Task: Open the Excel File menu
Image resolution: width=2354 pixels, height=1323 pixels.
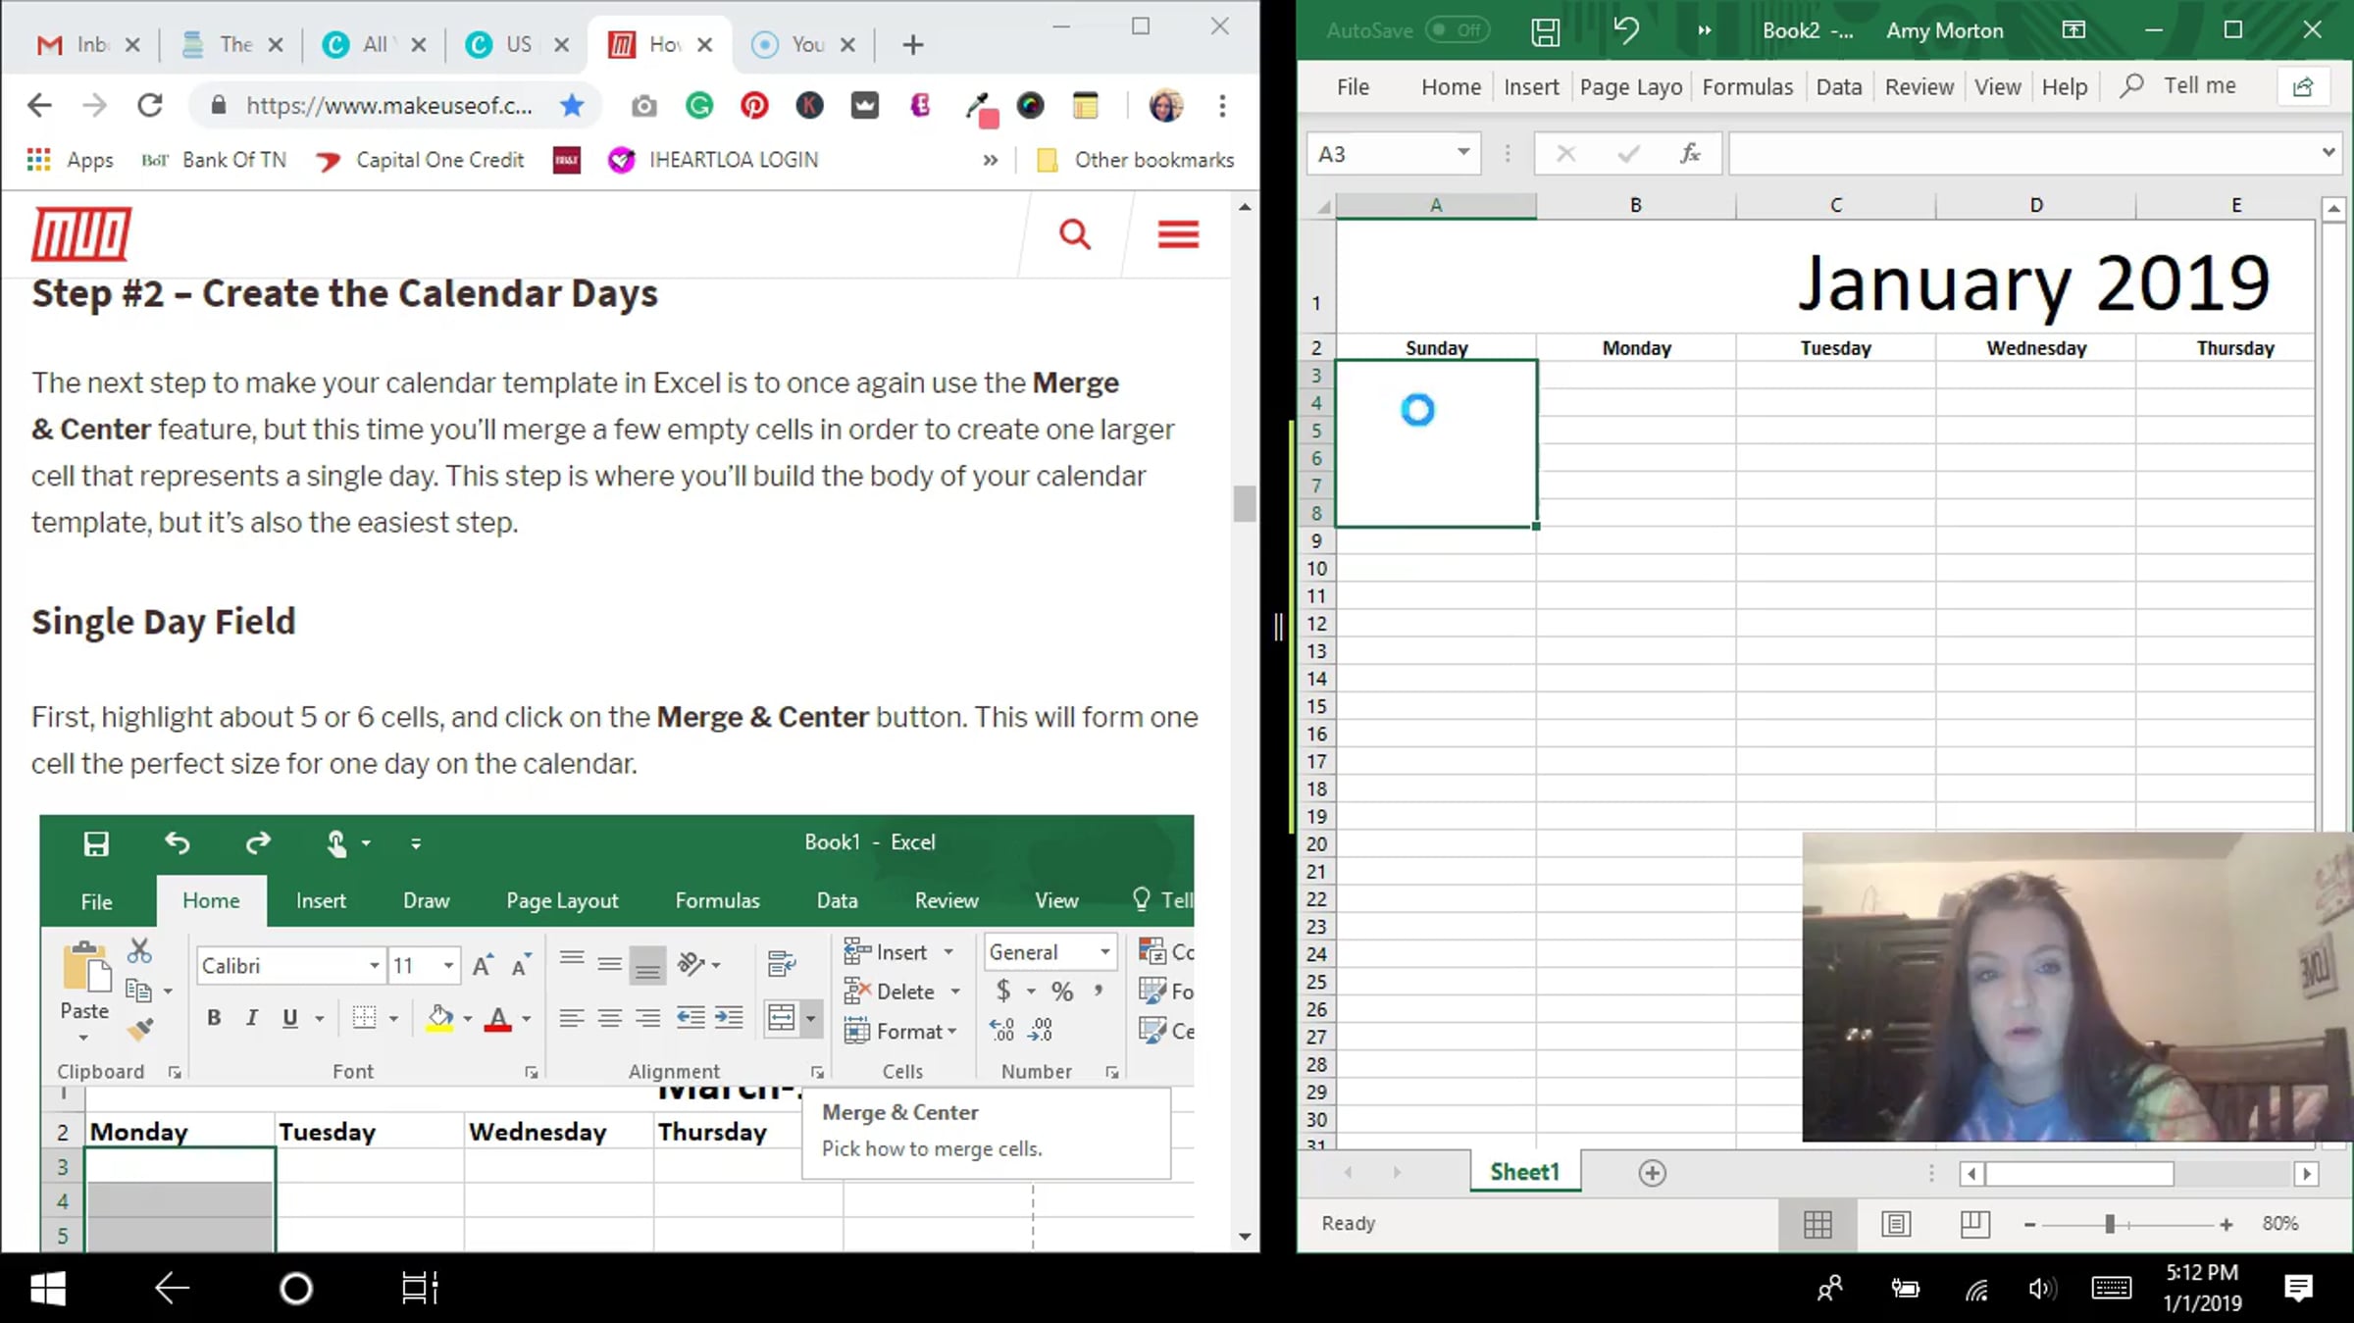Action: [x=1353, y=87]
